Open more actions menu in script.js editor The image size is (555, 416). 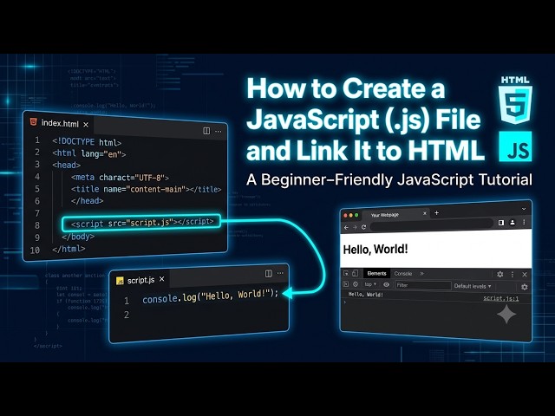[x=280, y=273]
